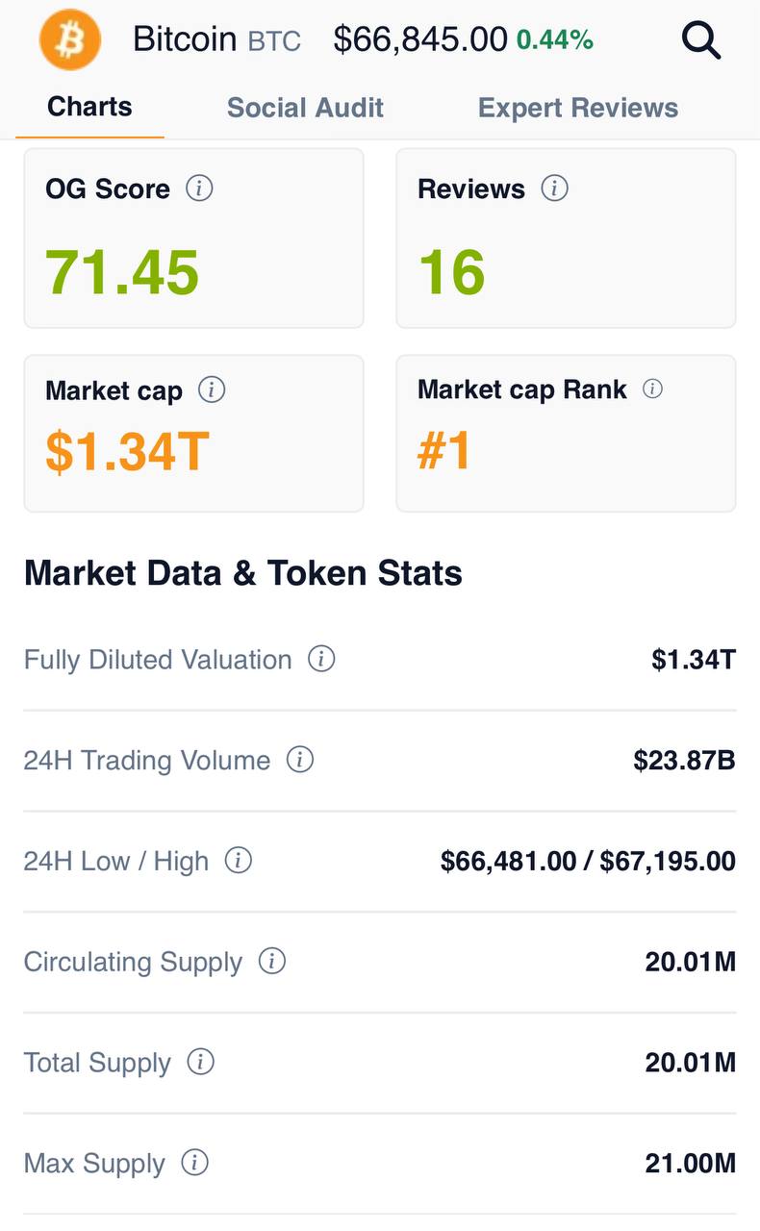Click the $1.34T Market cap value

pyautogui.click(x=127, y=452)
